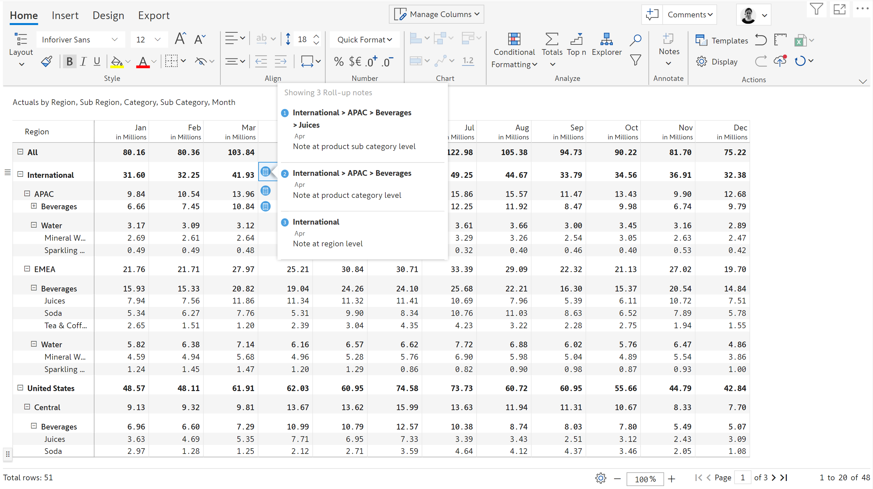Click the Manage Columns button
This screenshot has width=873, height=489.
[436, 14]
